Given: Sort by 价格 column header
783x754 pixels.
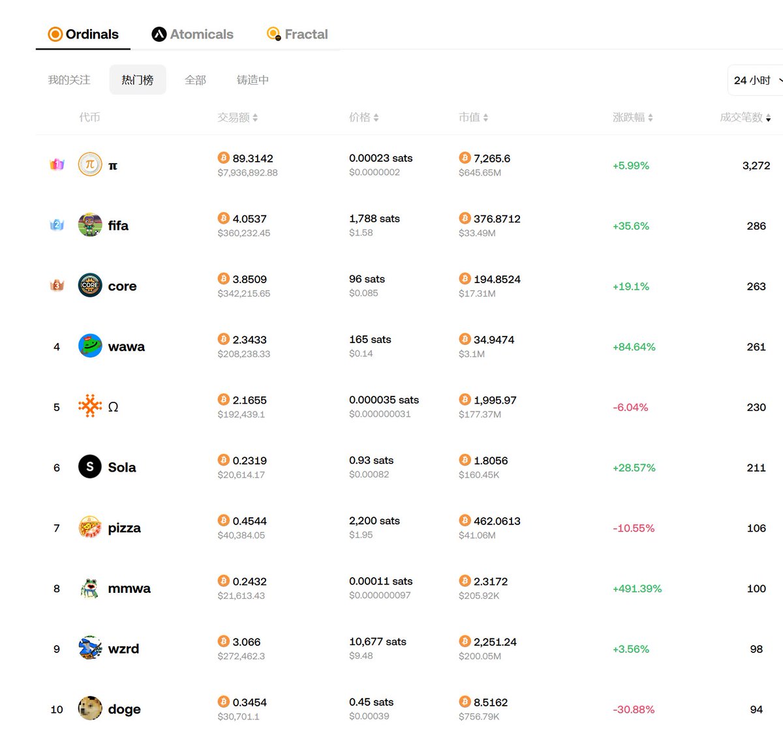Looking at the screenshot, I should (x=363, y=117).
